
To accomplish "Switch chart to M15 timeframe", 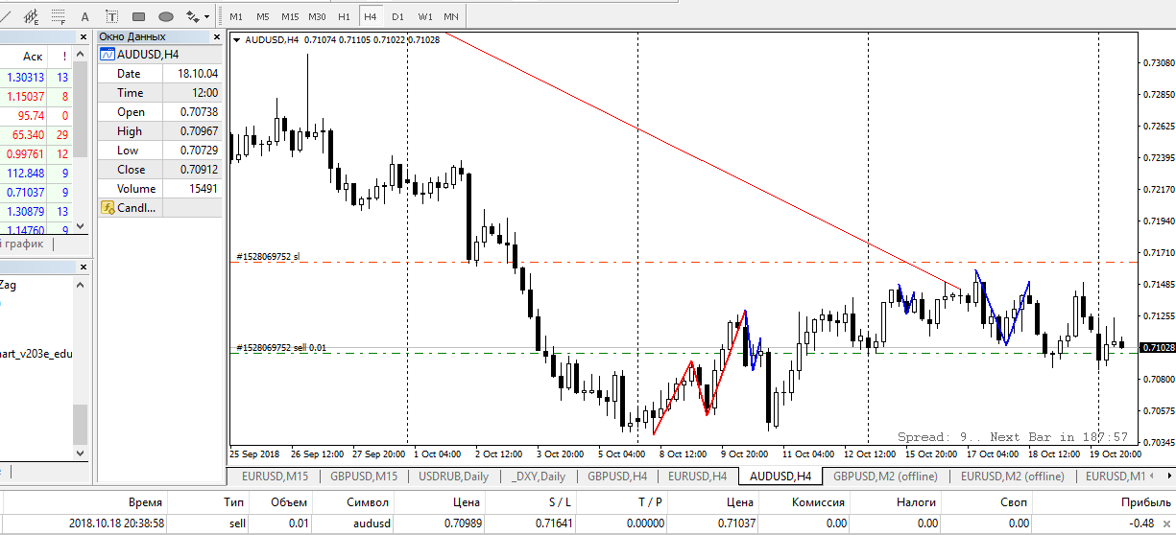I will click(290, 16).
